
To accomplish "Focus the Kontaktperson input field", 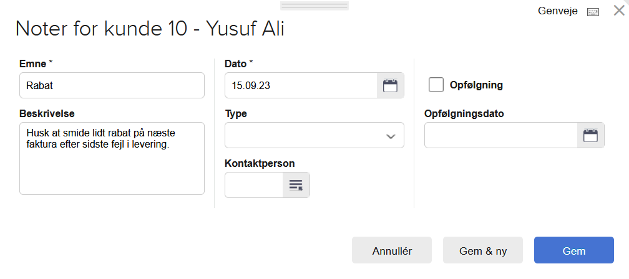I will (254, 185).
